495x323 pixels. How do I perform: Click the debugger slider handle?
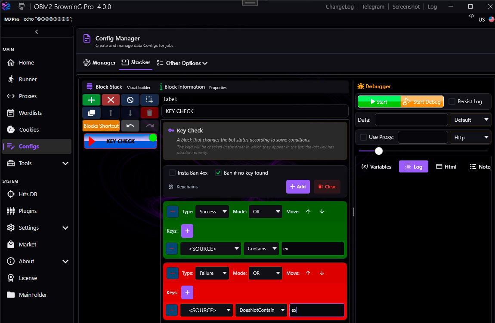point(378,151)
